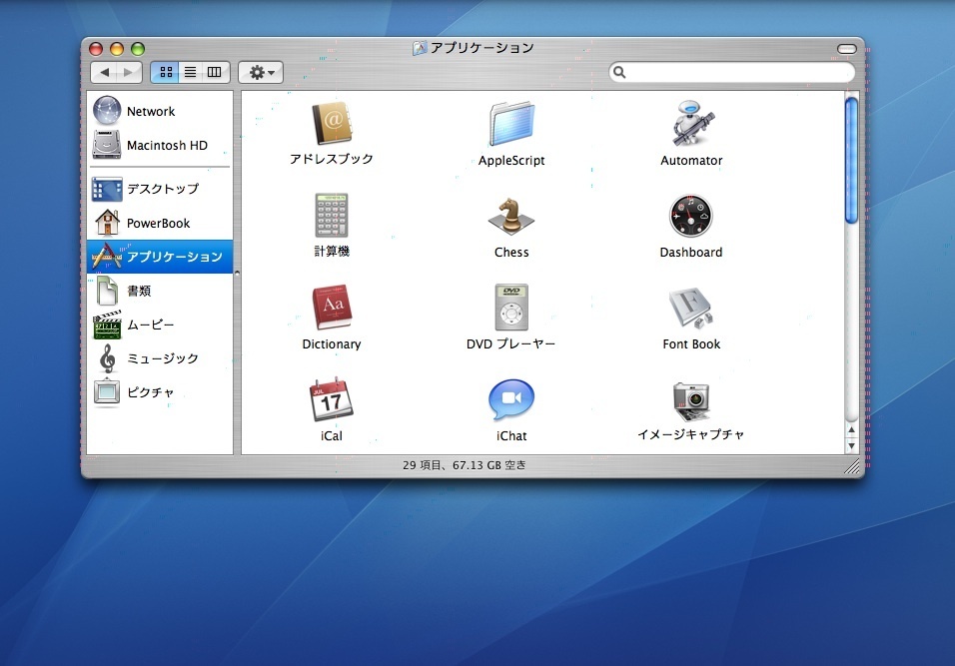Select the Dictionary book icon
This screenshot has width=955, height=666.
332,308
